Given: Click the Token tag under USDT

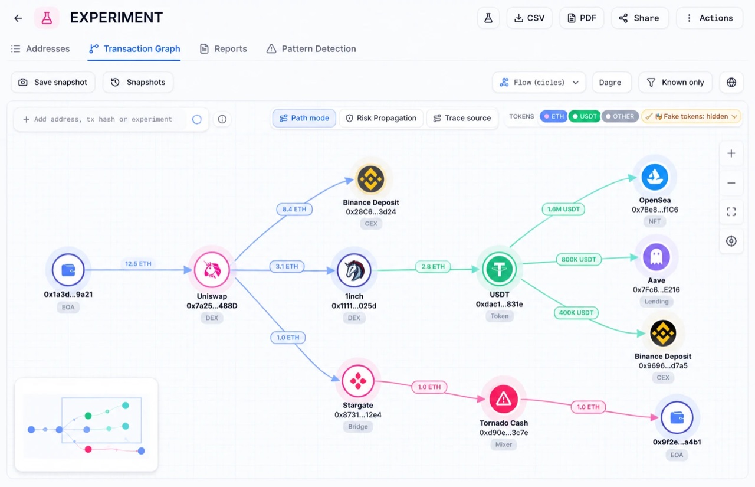Looking at the screenshot, I should (x=500, y=316).
